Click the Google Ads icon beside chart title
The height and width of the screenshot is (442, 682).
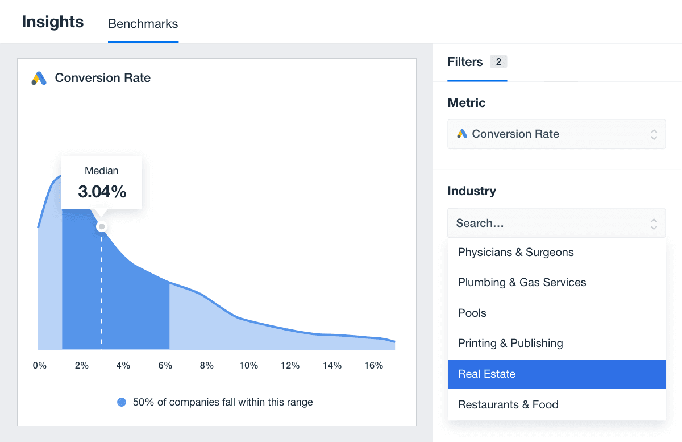tap(39, 79)
